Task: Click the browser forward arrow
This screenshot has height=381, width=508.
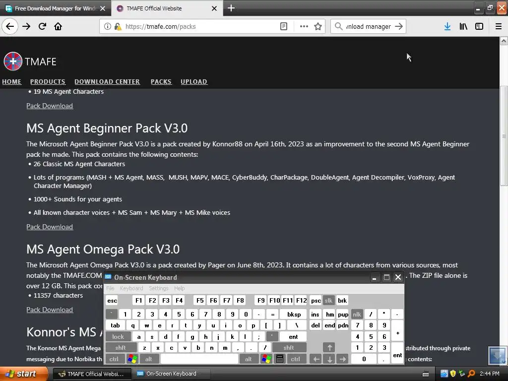Action: [x=26, y=26]
